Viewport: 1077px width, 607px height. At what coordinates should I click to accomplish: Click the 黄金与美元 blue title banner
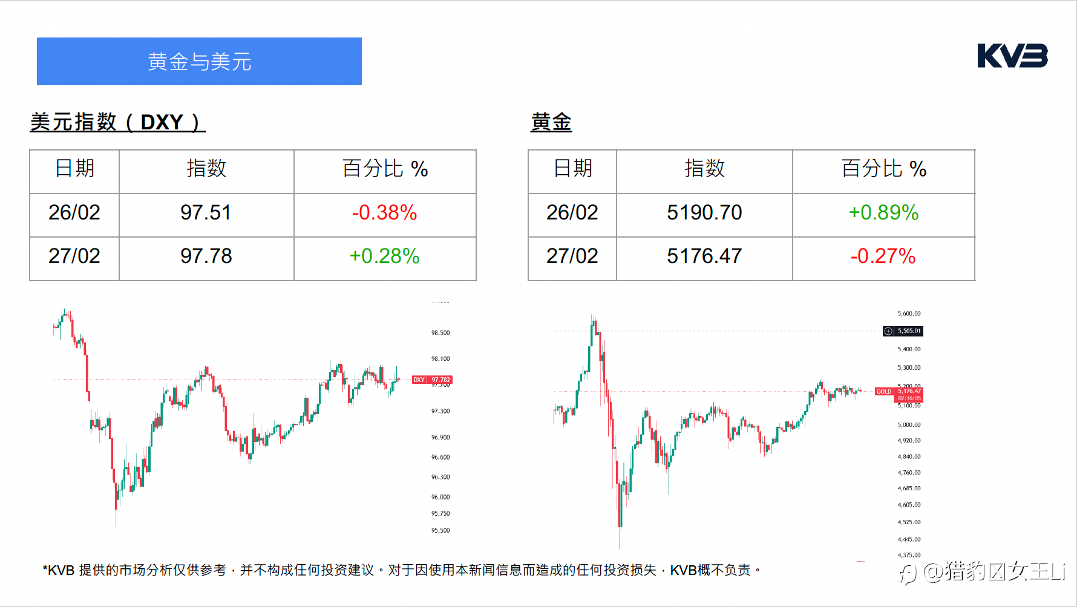199,62
